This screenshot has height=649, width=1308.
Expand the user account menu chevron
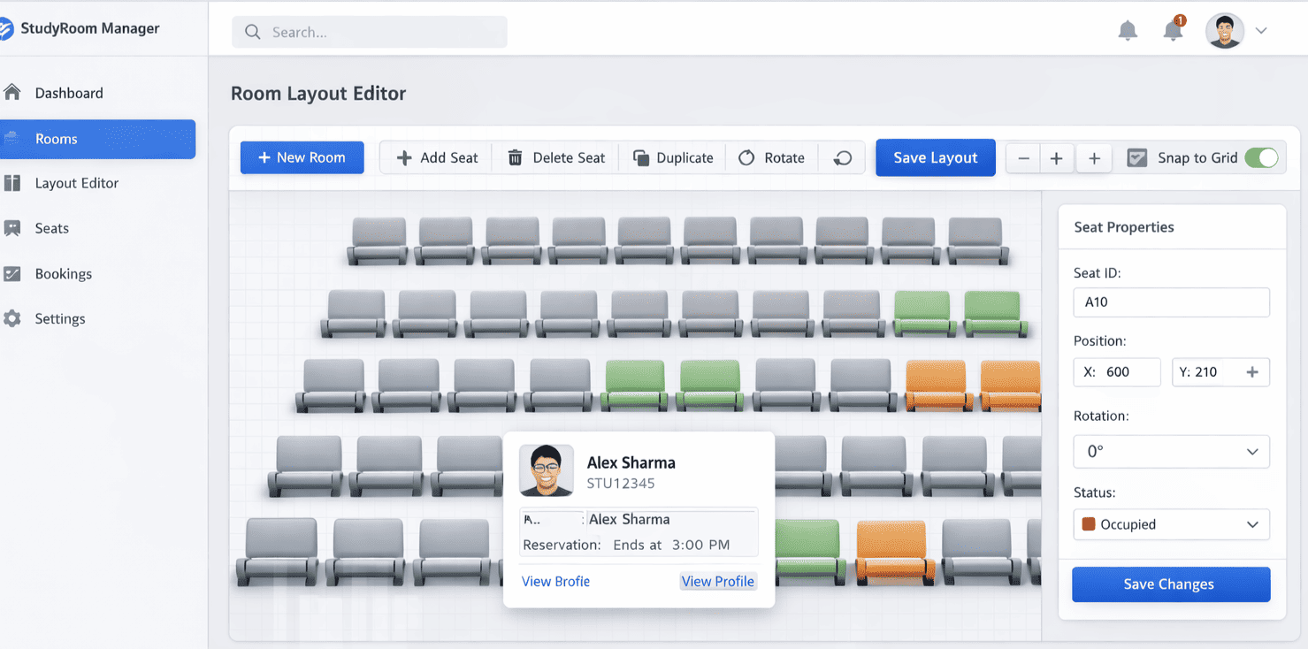1261,31
